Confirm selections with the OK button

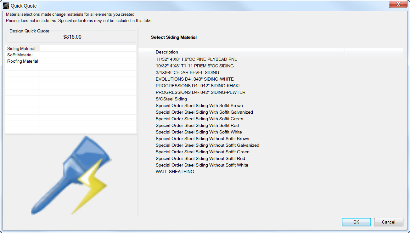click(356, 222)
